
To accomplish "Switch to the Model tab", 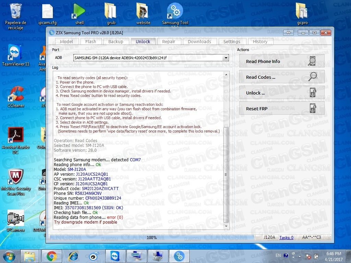I will coord(66,41).
